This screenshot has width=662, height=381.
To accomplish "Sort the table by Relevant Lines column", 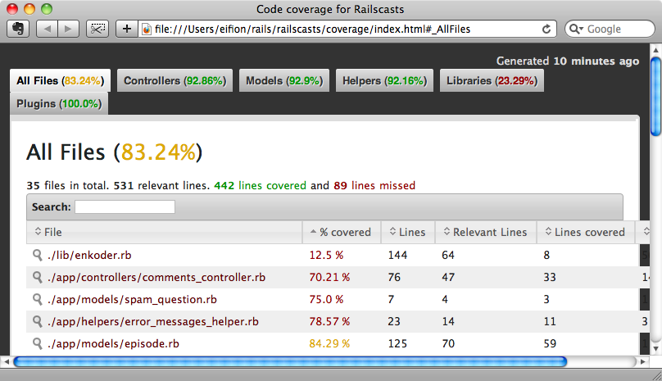I will tap(486, 232).
